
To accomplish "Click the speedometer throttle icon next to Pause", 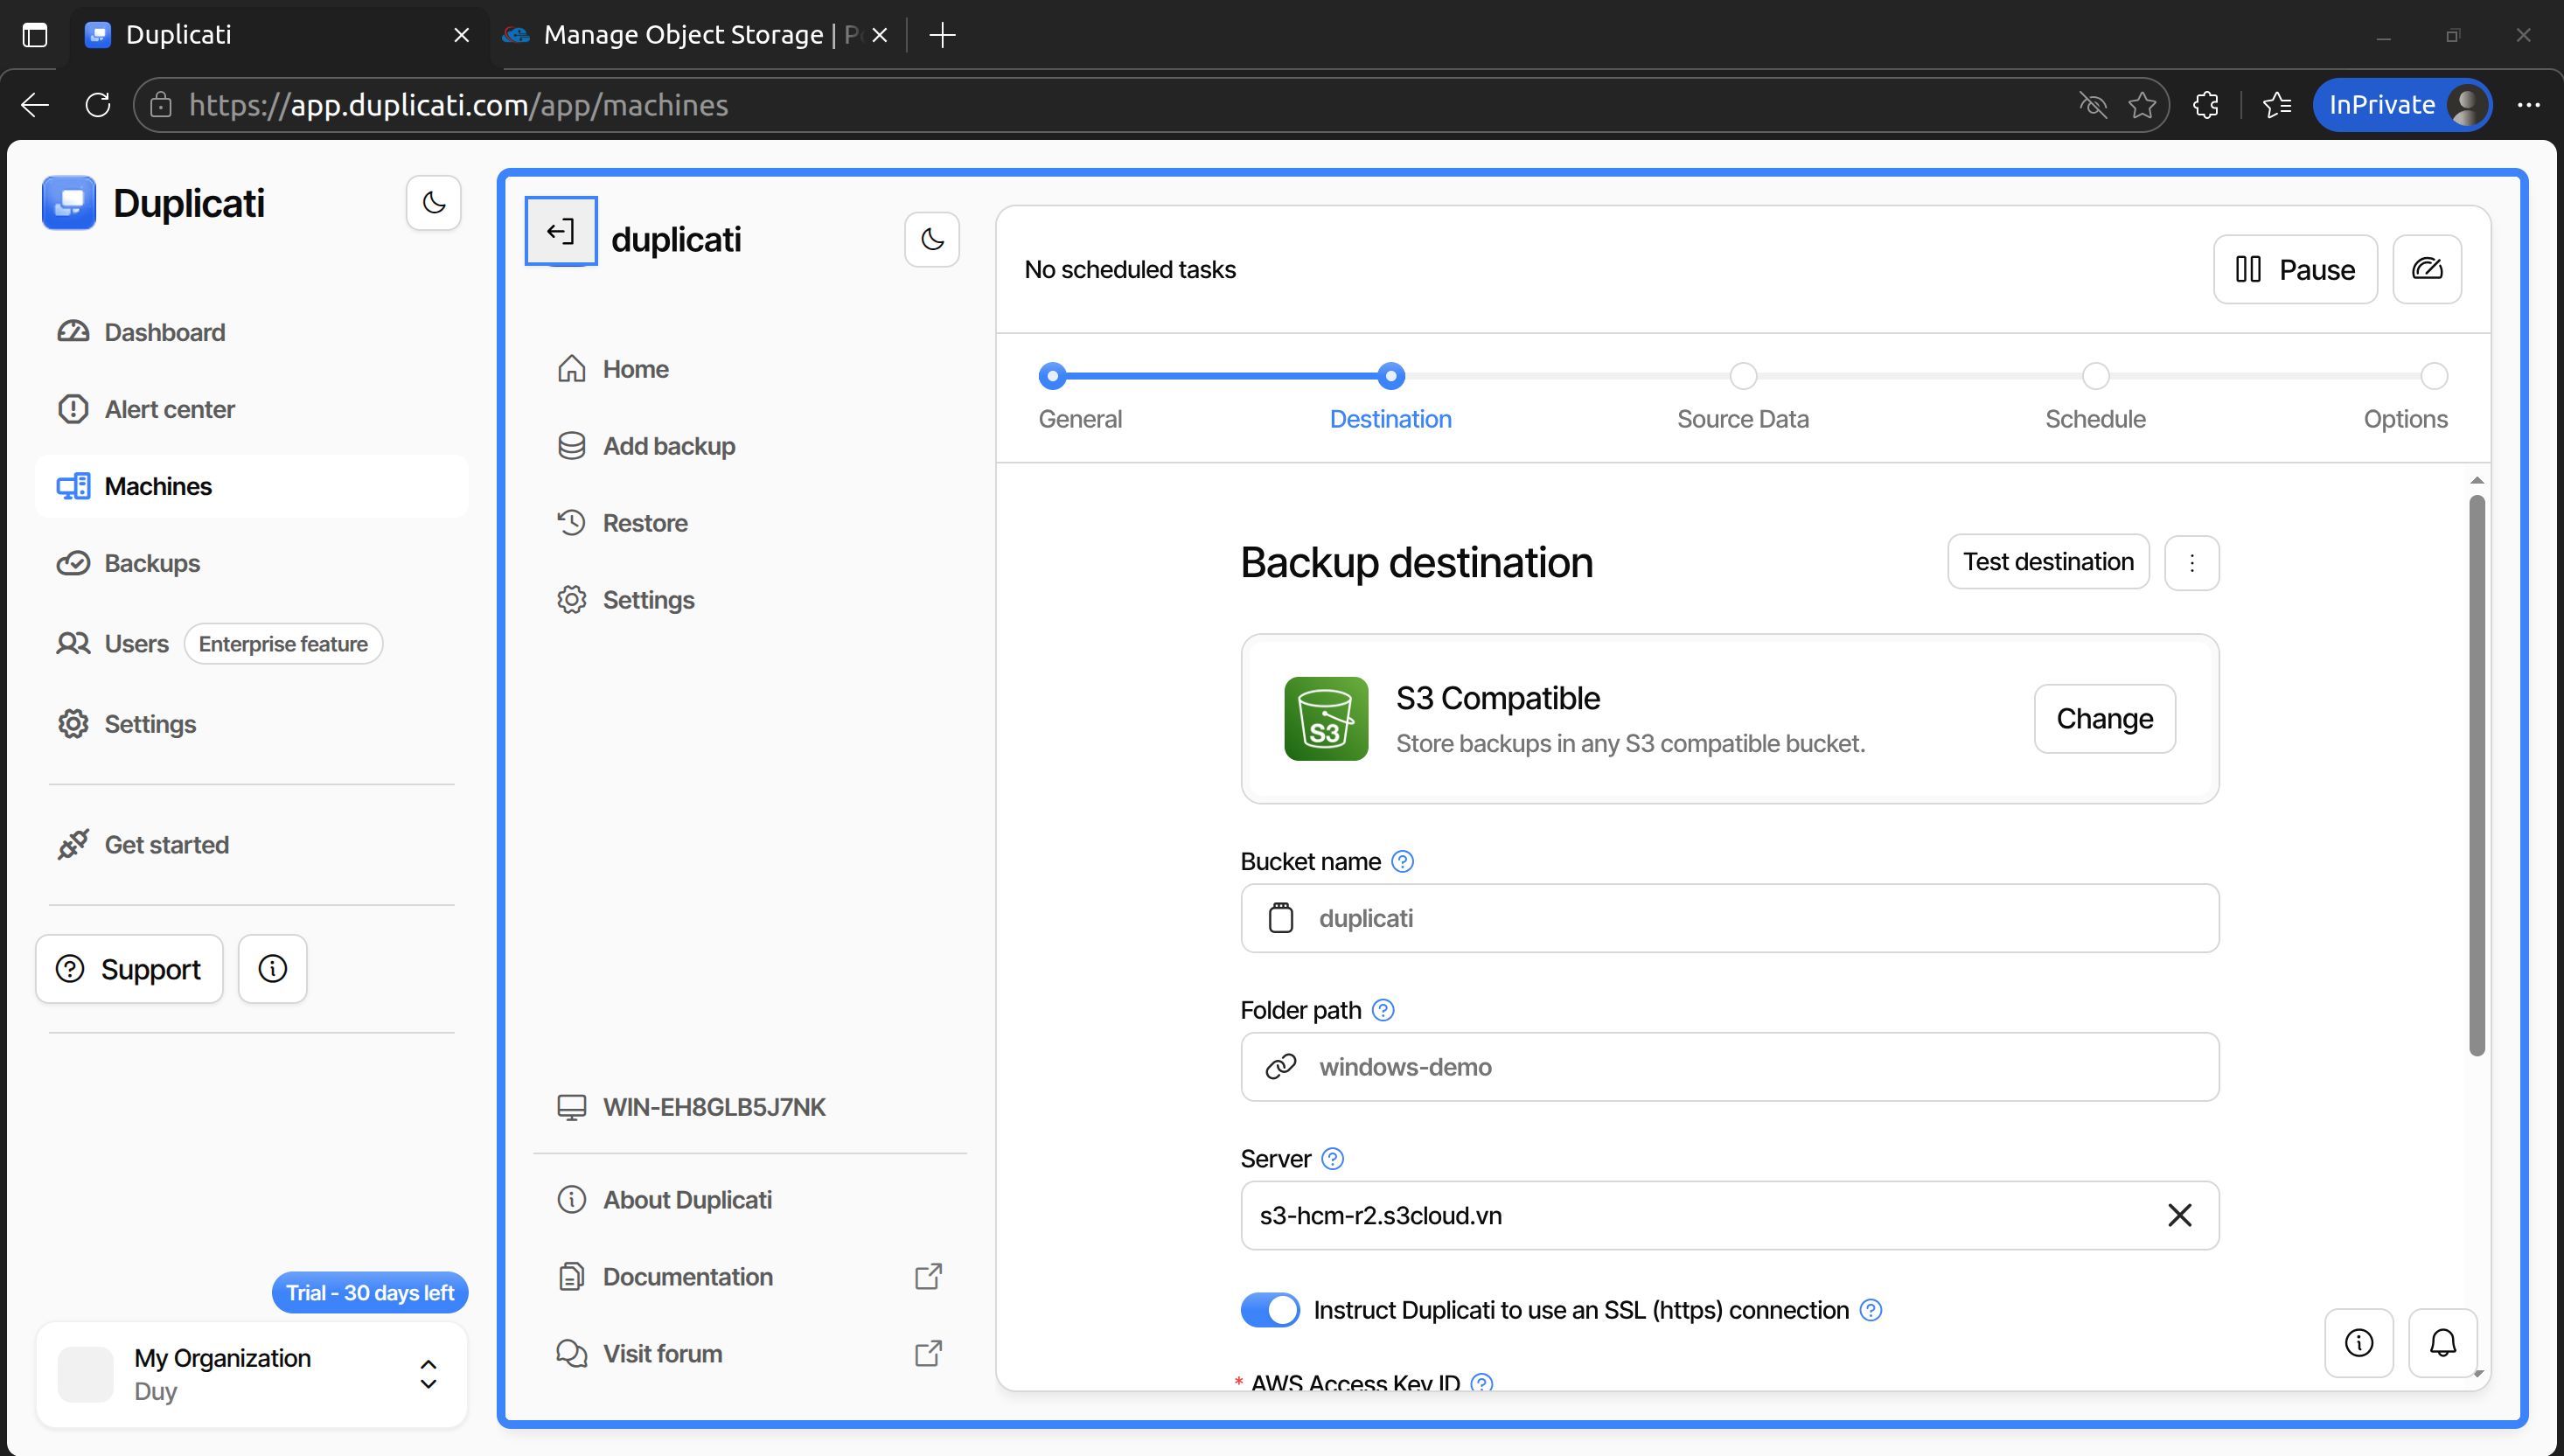I will pos(2426,269).
